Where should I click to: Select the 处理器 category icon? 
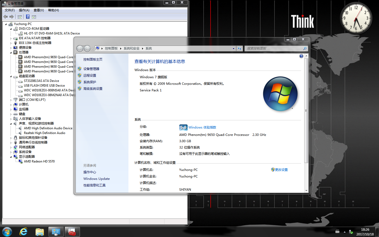pyautogui.click(x=16, y=52)
